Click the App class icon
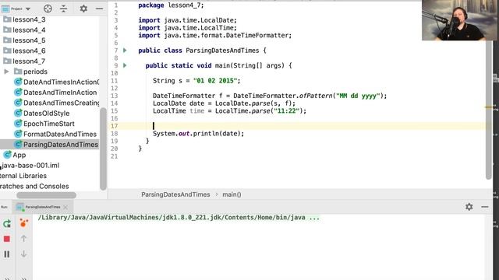Image resolution: width=499 pixels, height=280 pixels. [x=7, y=155]
